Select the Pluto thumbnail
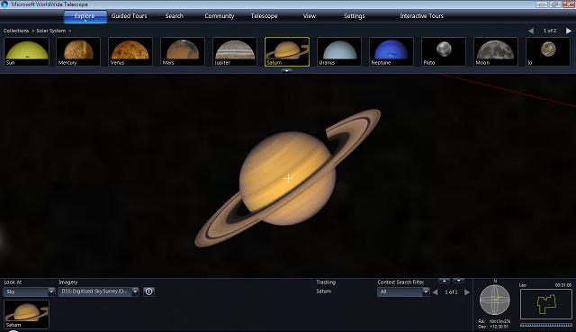This screenshot has width=576, height=332. click(x=444, y=51)
